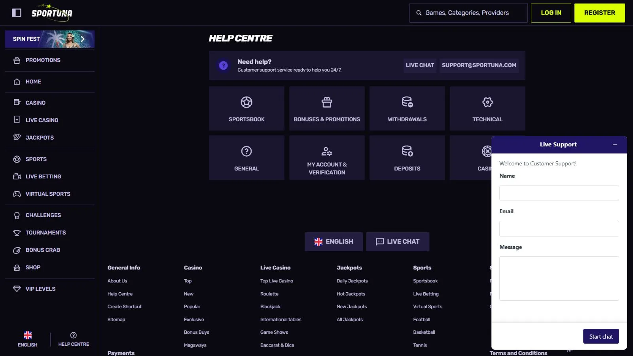The height and width of the screenshot is (356, 633).
Task: Open the English language selector button
Action: (334, 242)
